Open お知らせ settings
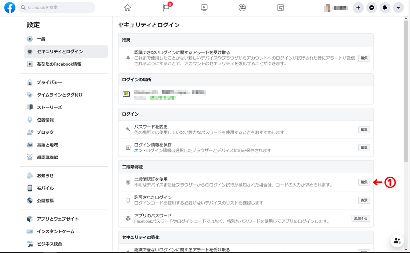410x253 pixels. click(66, 176)
